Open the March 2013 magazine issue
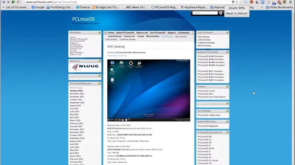 click(75, 121)
